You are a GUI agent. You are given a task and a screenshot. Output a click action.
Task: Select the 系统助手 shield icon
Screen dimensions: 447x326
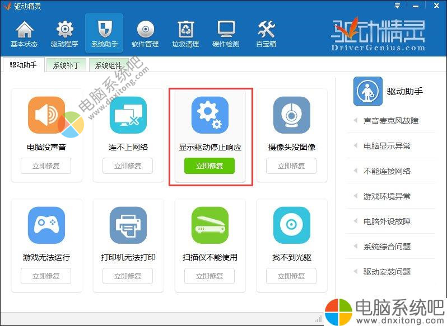(x=104, y=30)
